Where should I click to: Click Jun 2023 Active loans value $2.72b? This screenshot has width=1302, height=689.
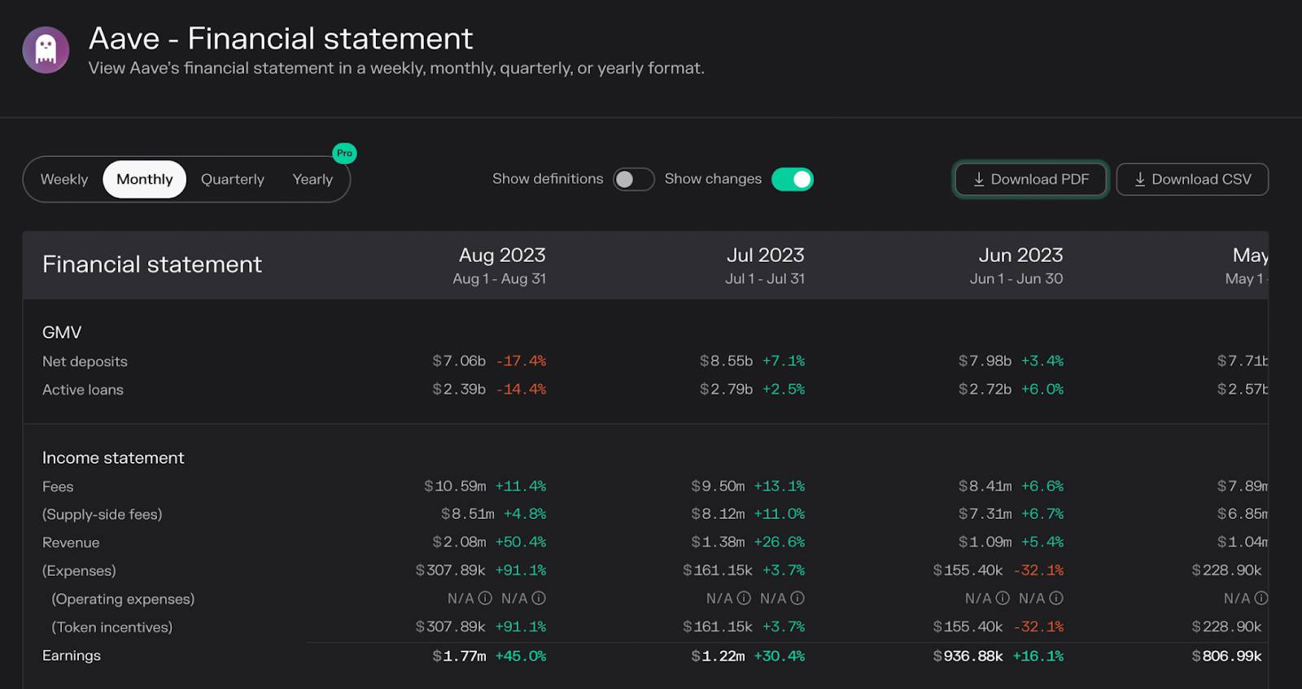[x=985, y=389]
